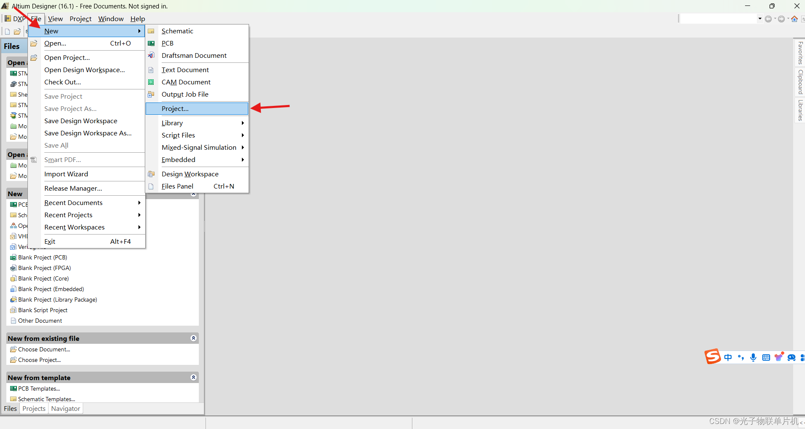805x429 pixels.
Task: Choose Save Design Workspace As...
Action: pos(87,133)
